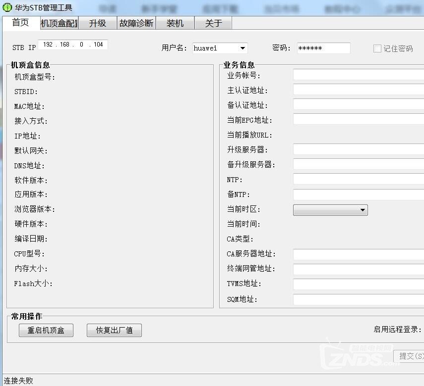424x386 pixels.
Task: Click the 当前EPG地址 input field
Action: (357, 120)
